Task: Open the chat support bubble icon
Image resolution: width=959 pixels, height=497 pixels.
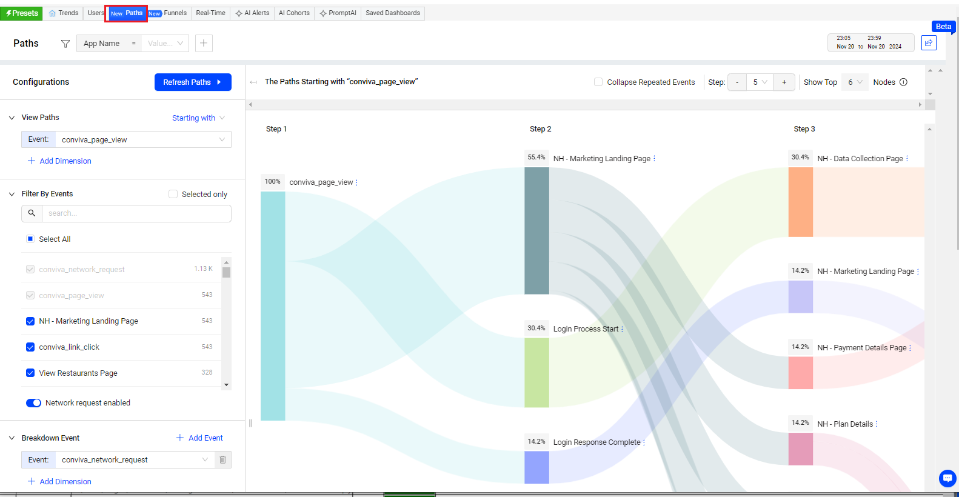Action: pos(947,478)
